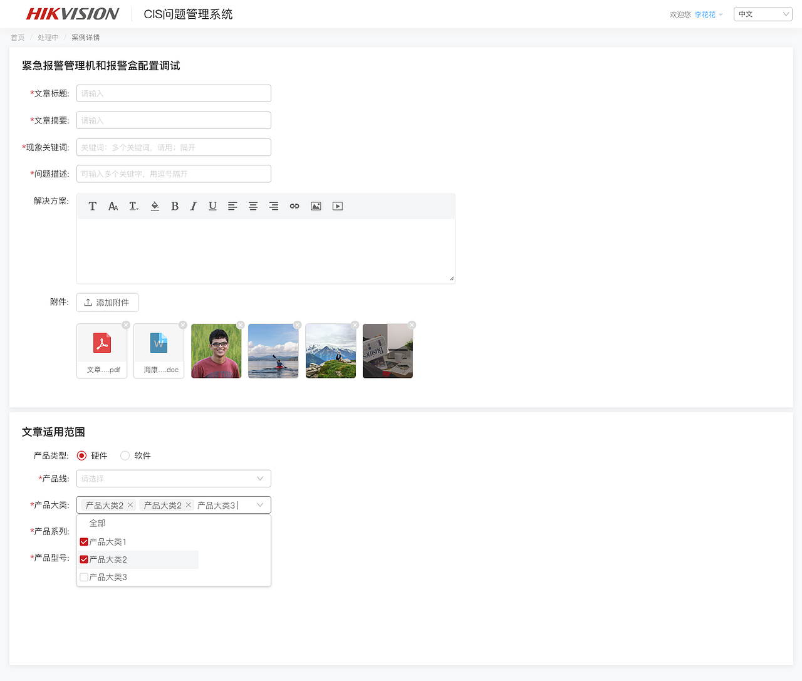Screen dimensions: 802x681
Task: Insert a video using the video icon
Action: (337, 205)
